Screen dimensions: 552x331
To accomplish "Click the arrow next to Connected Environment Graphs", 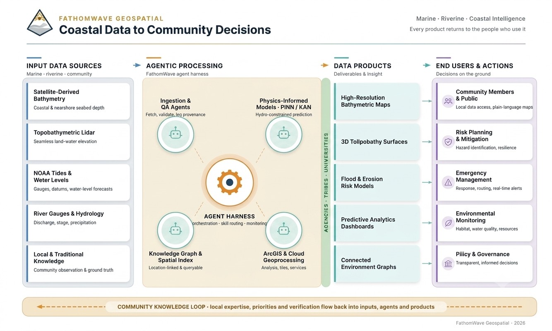I will coord(427,263).
